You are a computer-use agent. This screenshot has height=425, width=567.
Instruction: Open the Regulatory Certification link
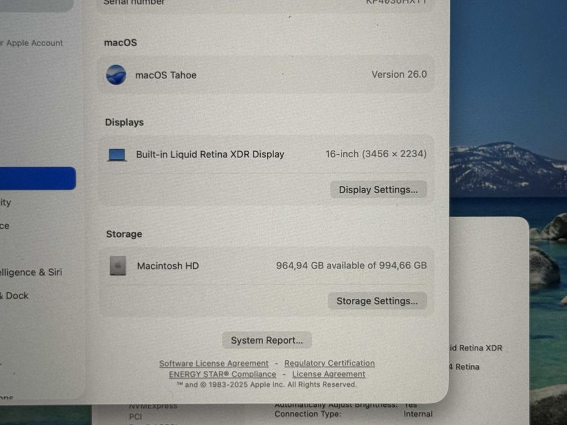(x=329, y=363)
